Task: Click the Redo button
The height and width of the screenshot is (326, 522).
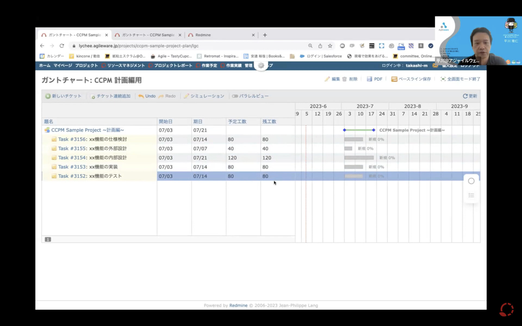Action: click(167, 96)
